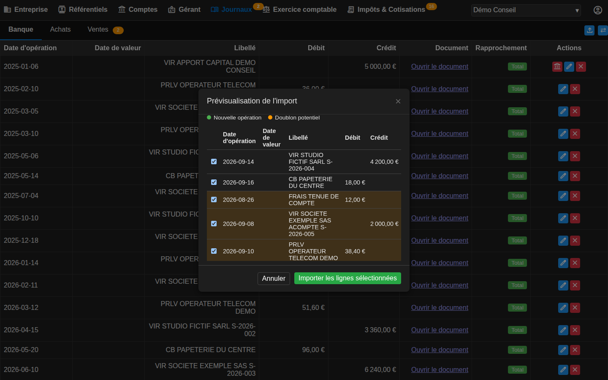Open the user account icon
The width and height of the screenshot is (608, 380).
click(598, 10)
